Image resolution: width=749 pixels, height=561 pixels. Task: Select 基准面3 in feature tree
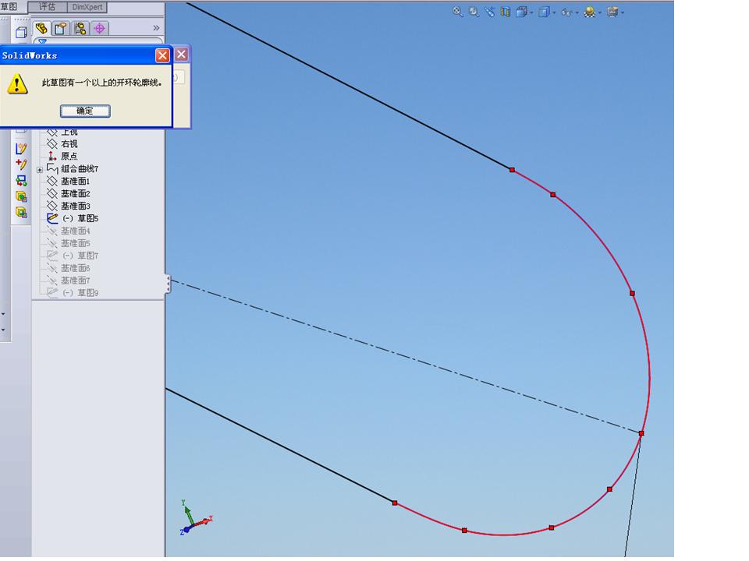click(x=75, y=206)
